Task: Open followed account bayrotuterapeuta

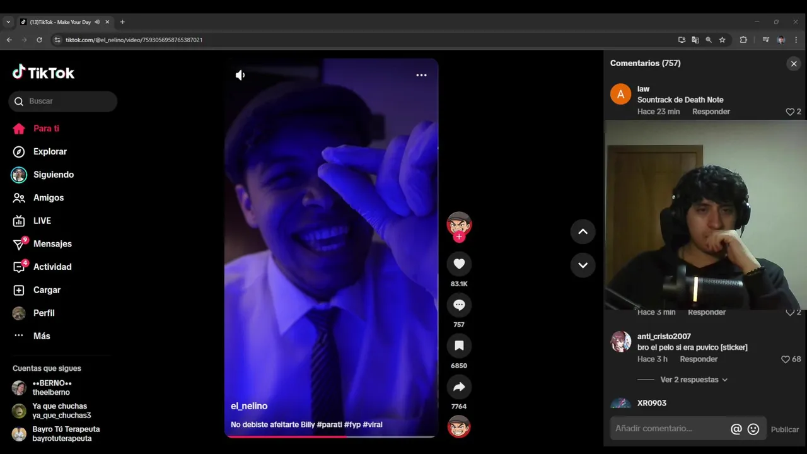Action: pos(55,434)
